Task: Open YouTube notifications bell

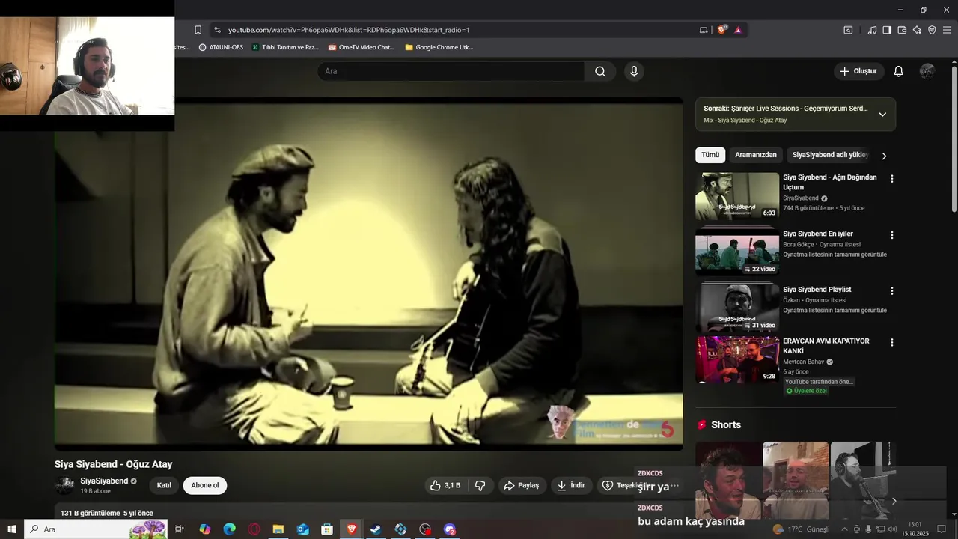Action: 899,71
